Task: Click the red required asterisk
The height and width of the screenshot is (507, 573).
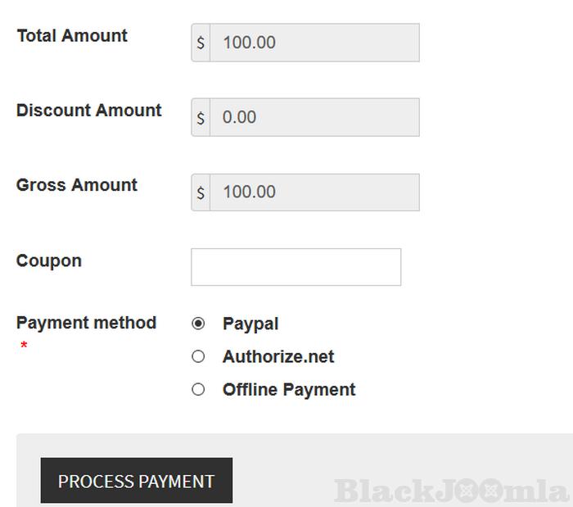Action: point(24,346)
